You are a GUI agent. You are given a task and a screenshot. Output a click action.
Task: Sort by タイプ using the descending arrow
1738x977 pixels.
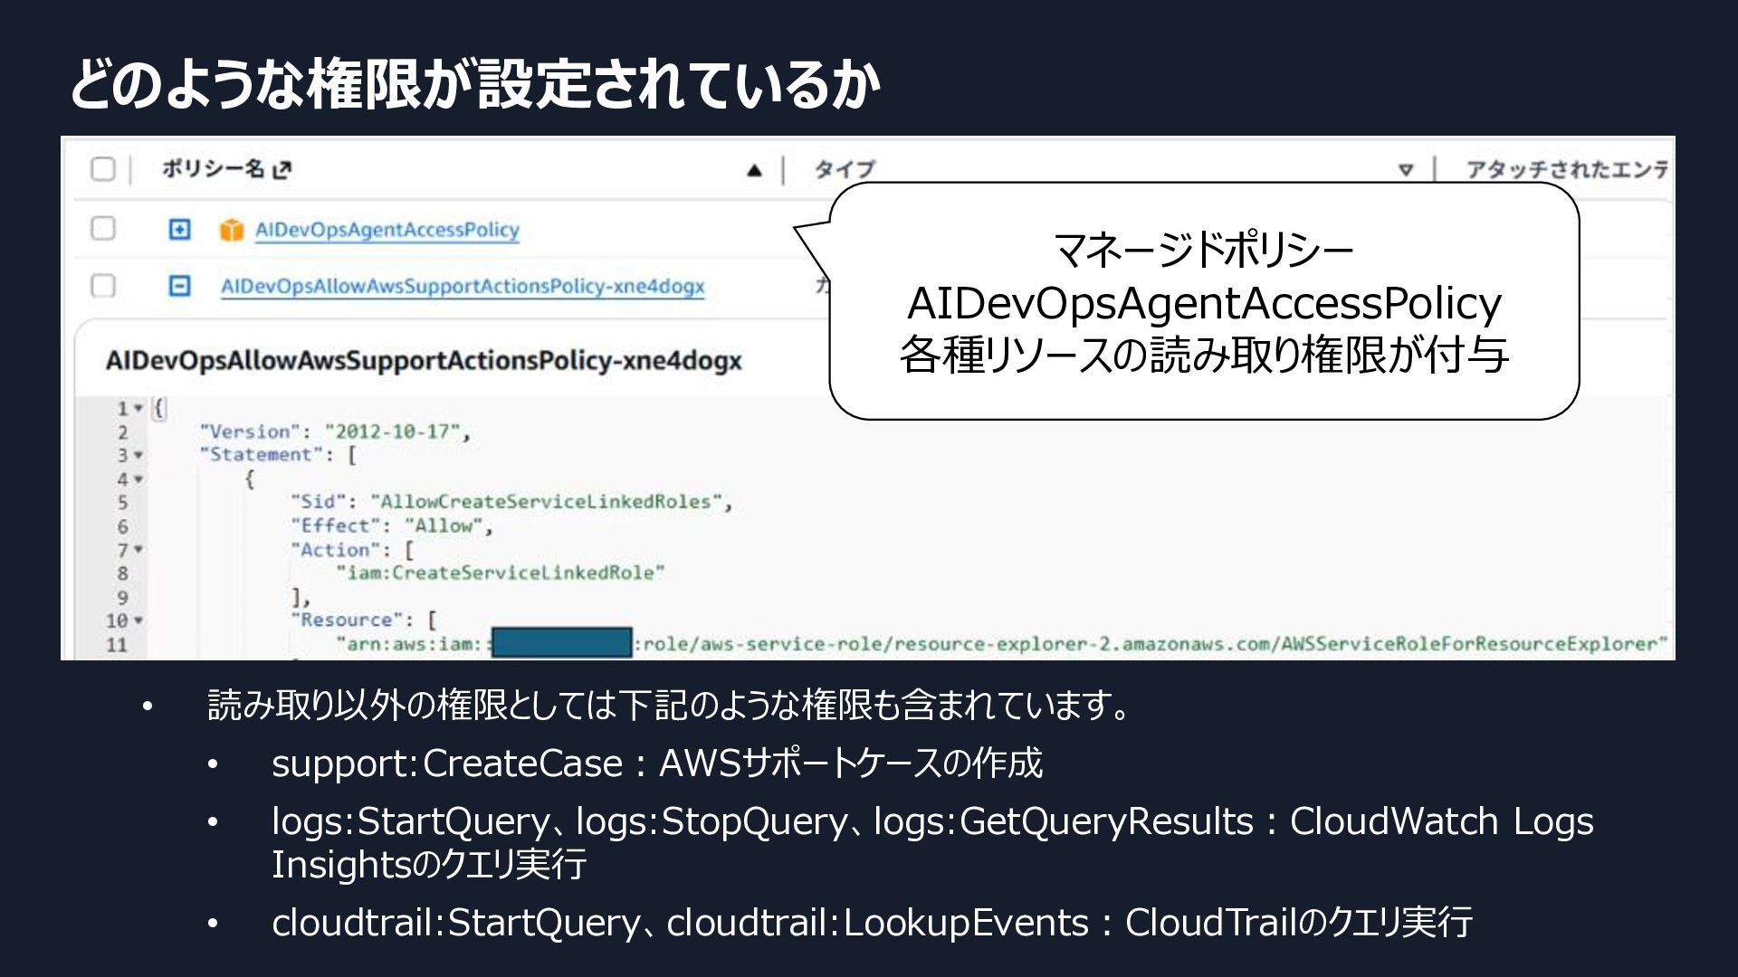tap(1405, 170)
